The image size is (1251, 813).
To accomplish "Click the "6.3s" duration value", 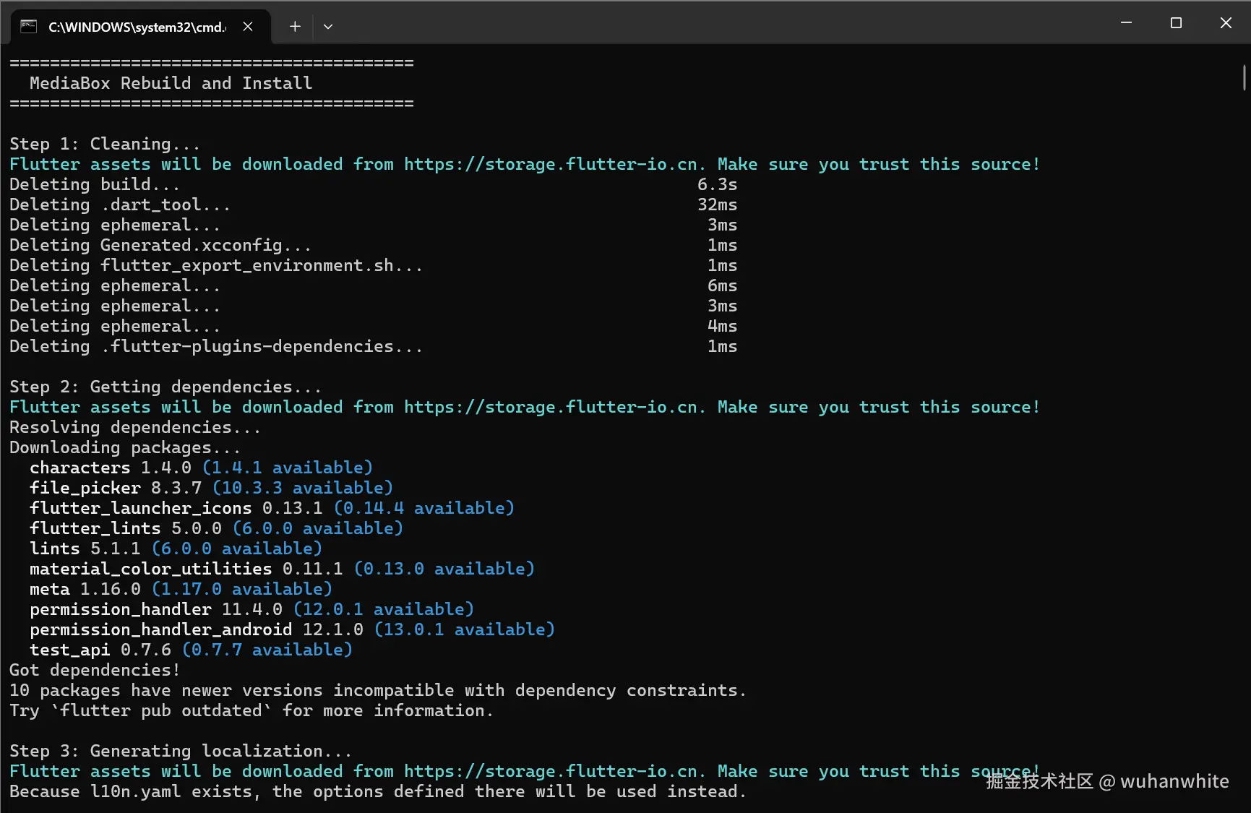I will click(717, 184).
